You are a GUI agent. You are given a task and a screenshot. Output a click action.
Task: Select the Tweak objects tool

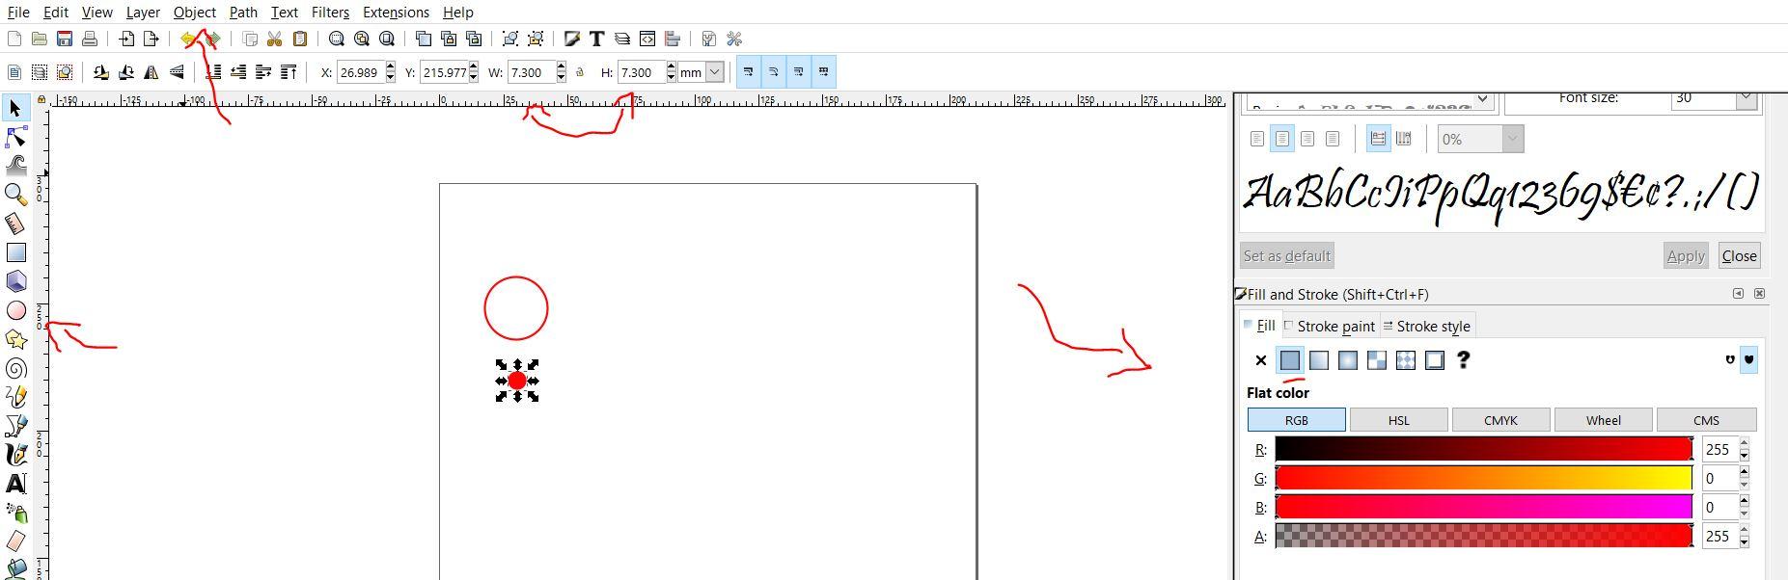(15, 166)
